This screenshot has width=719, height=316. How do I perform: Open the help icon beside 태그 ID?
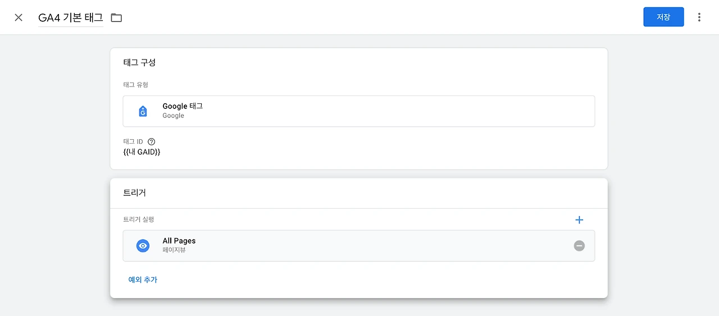click(x=151, y=142)
